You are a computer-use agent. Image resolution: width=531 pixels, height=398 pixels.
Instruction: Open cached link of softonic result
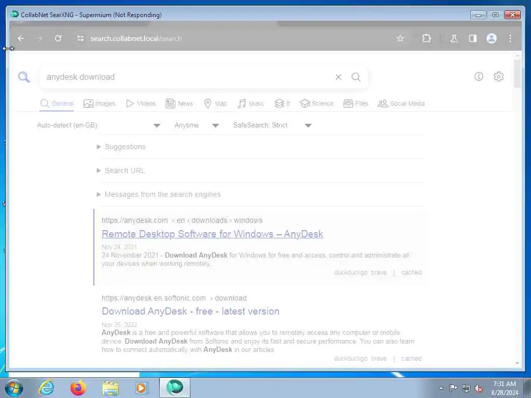(x=411, y=359)
